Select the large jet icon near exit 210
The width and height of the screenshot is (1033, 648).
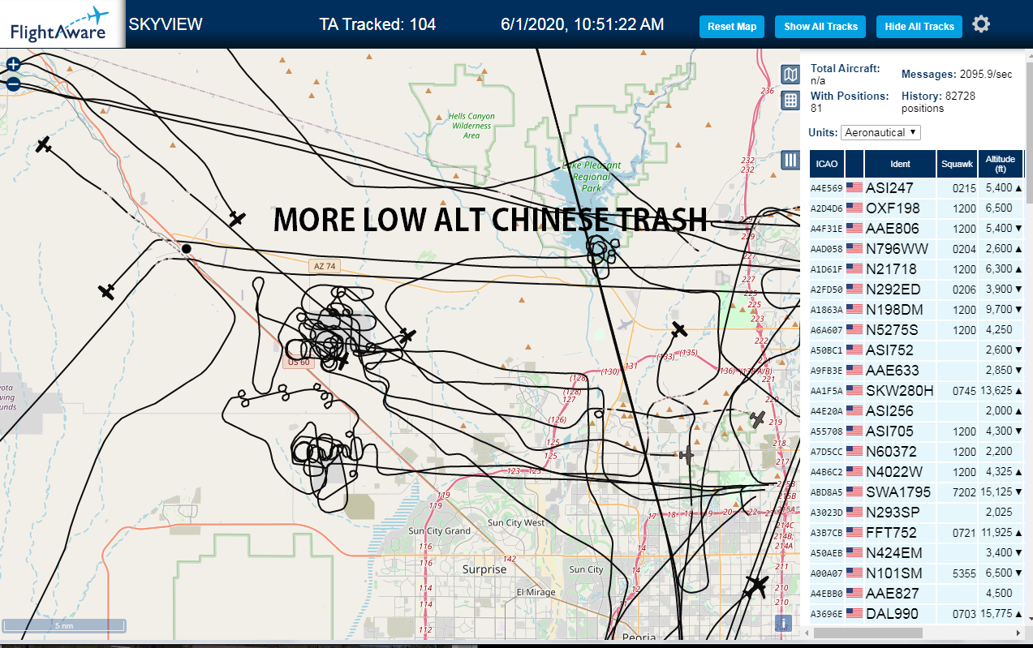point(756,585)
